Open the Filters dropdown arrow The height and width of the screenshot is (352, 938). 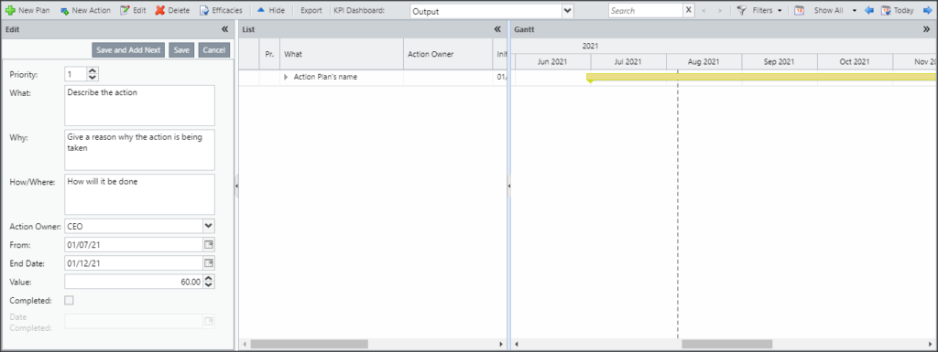pos(780,11)
